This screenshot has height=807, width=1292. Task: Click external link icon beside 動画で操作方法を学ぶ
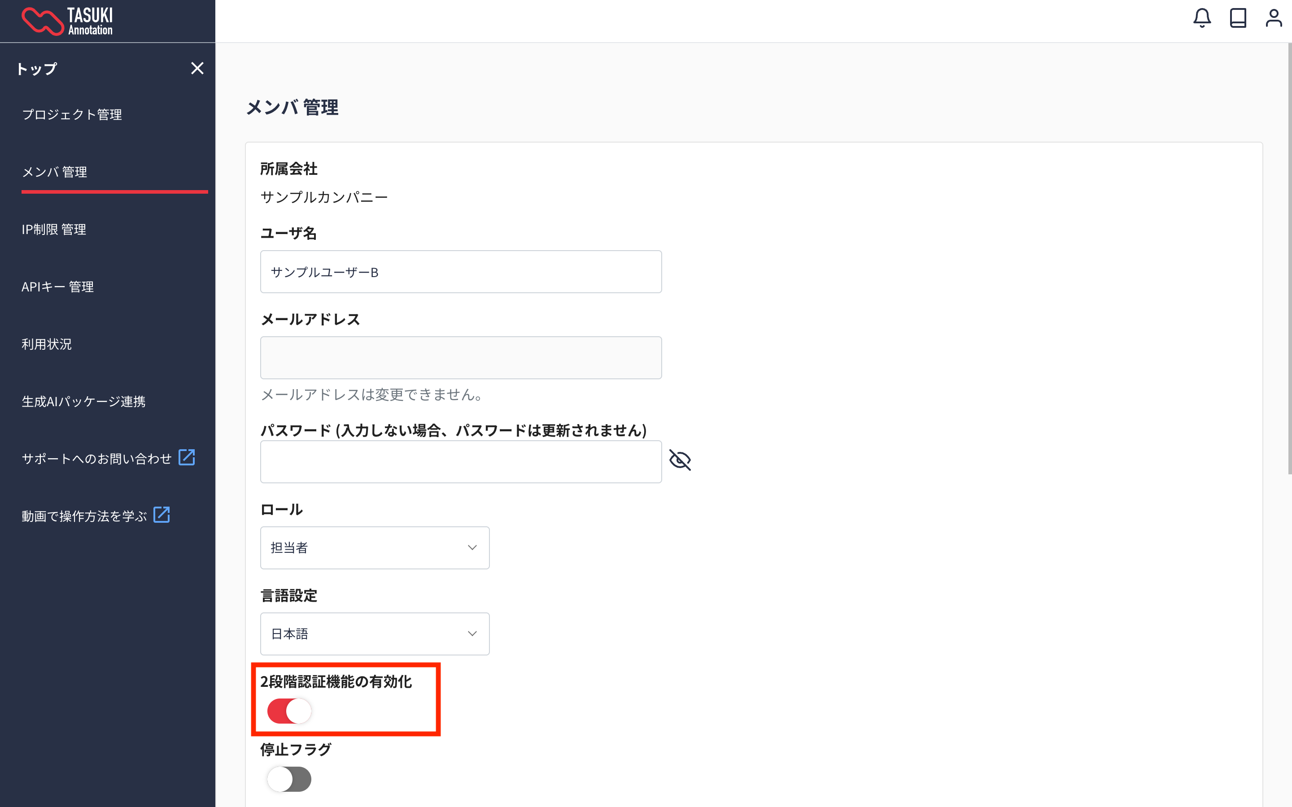(161, 515)
